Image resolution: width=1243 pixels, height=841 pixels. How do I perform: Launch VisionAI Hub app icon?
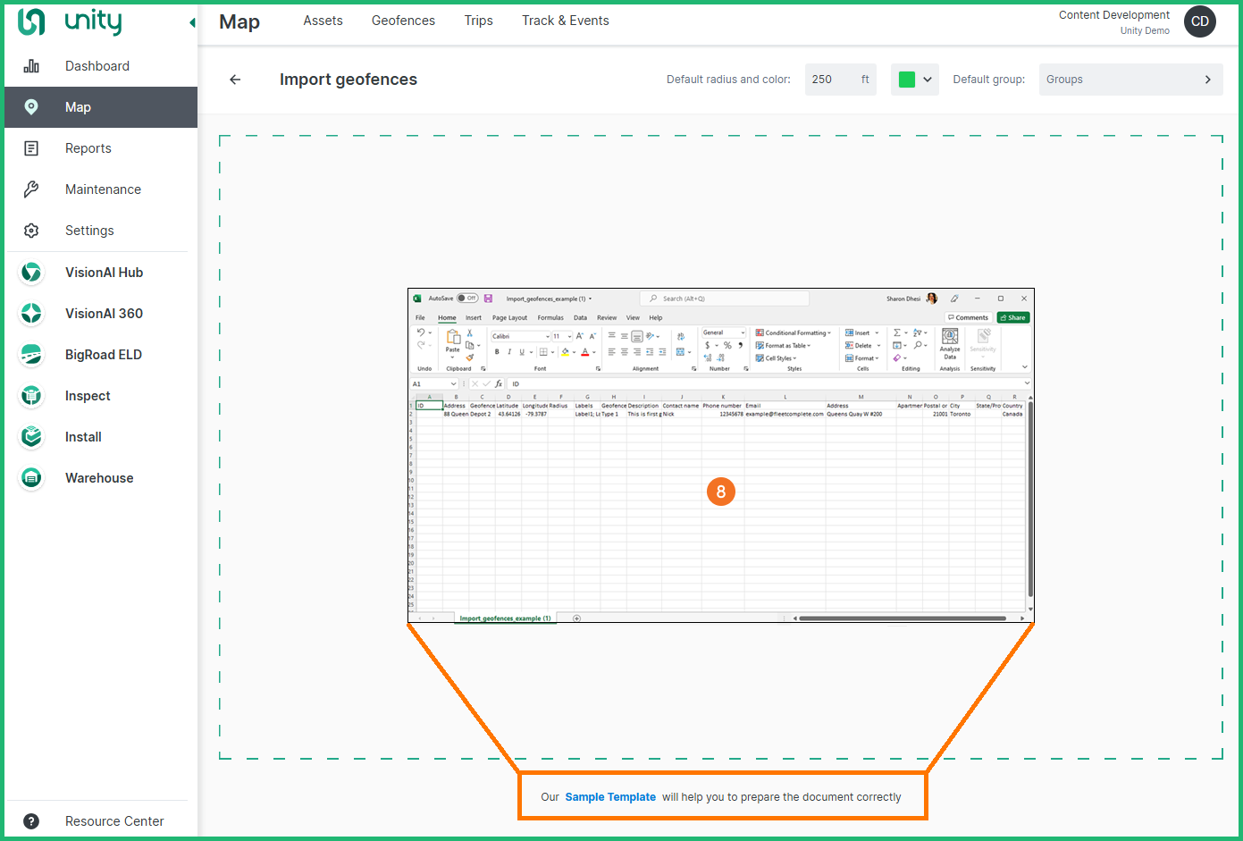tap(31, 273)
